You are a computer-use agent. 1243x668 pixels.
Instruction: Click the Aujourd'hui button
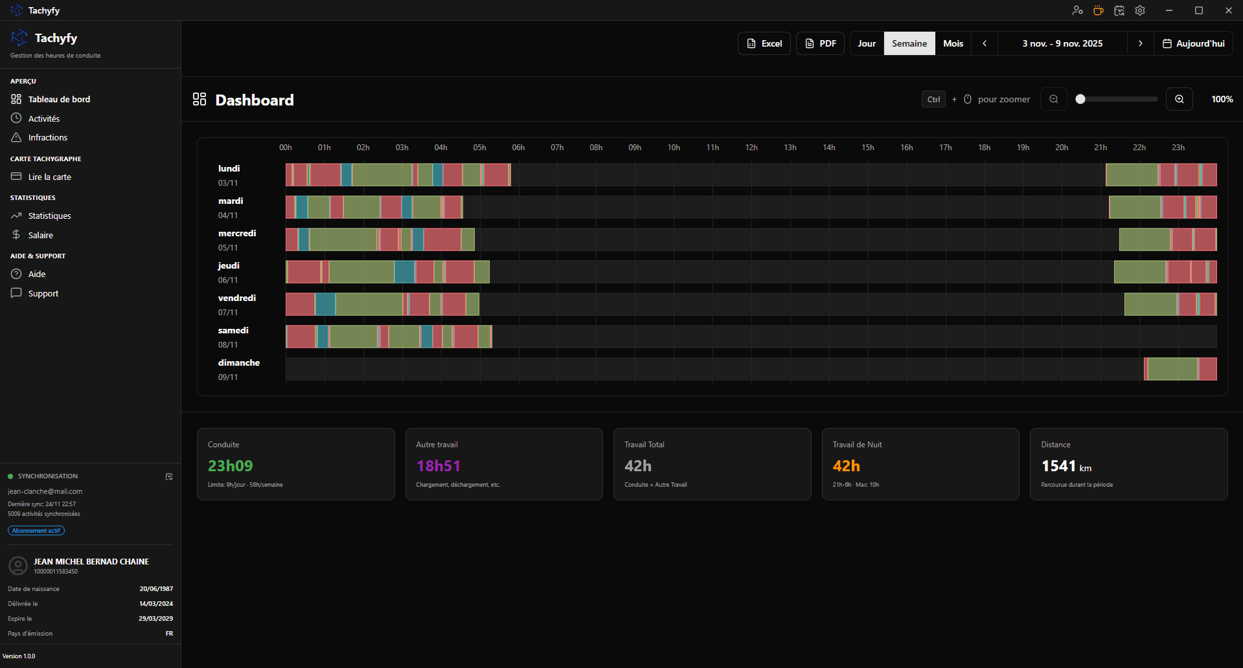pyautogui.click(x=1193, y=43)
